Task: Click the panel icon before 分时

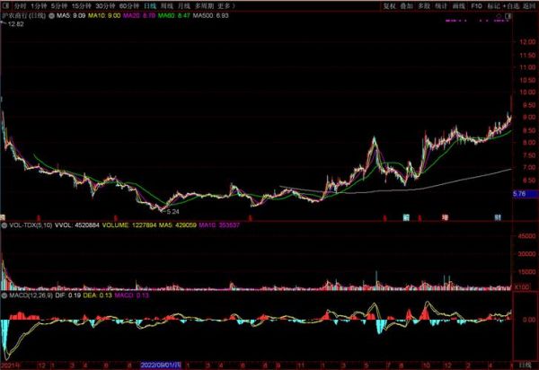Action: [x=5, y=4]
